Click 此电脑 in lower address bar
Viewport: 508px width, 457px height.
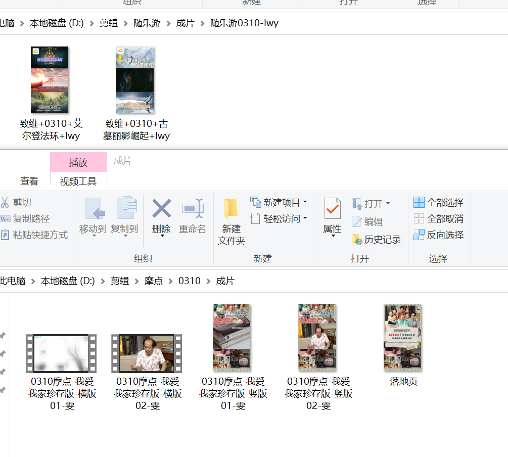[x=13, y=281]
